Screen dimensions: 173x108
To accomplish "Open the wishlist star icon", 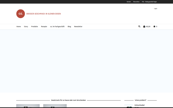I will (x=154, y=26).
